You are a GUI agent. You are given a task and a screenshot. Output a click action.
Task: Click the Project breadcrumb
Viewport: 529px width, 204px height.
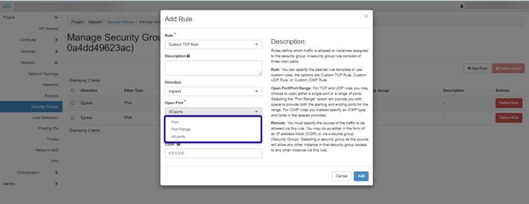click(77, 22)
